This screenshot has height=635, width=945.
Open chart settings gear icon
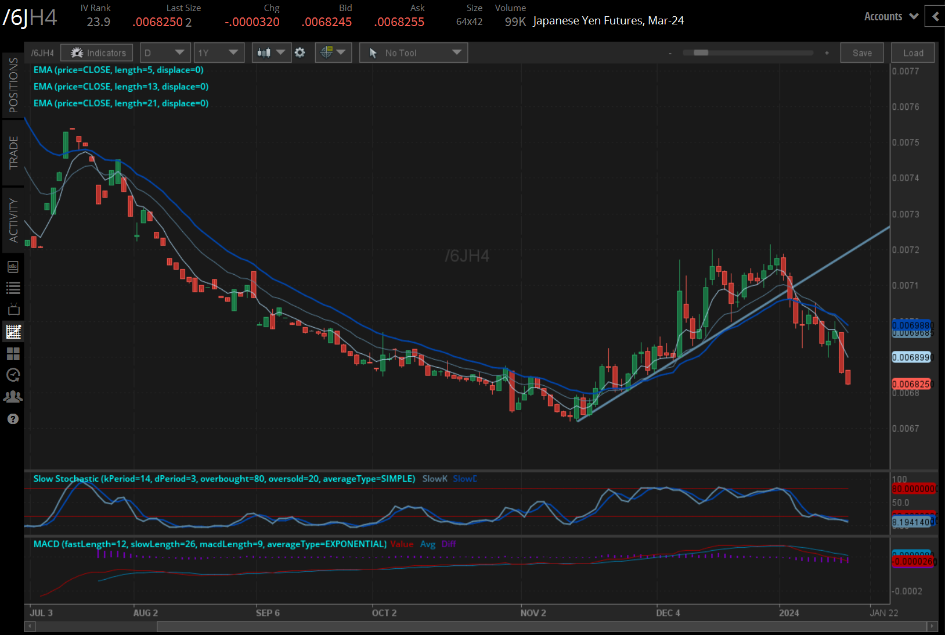click(x=300, y=53)
